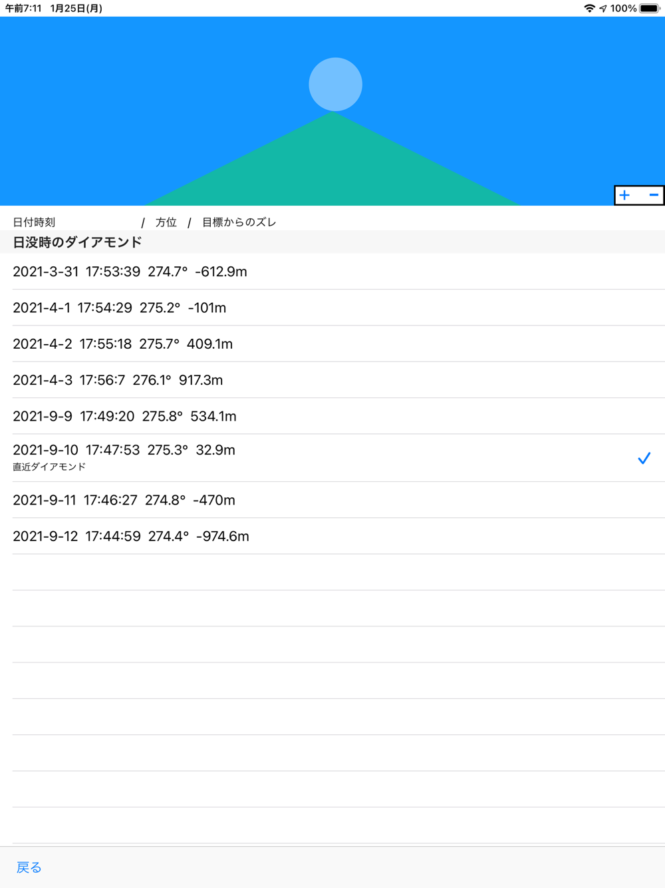Screen dimensions: 665x888
Task: Tap the blue checkmark on 2021-9-10 row
Action: (x=644, y=458)
